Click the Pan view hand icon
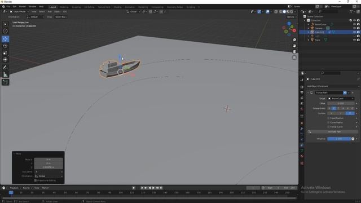The image size is (361, 203). click(294, 46)
